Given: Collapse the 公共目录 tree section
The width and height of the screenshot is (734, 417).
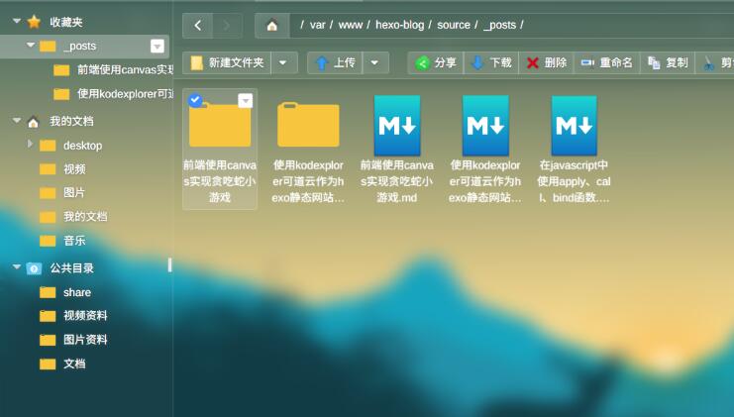Looking at the screenshot, I should tap(17, 267).
